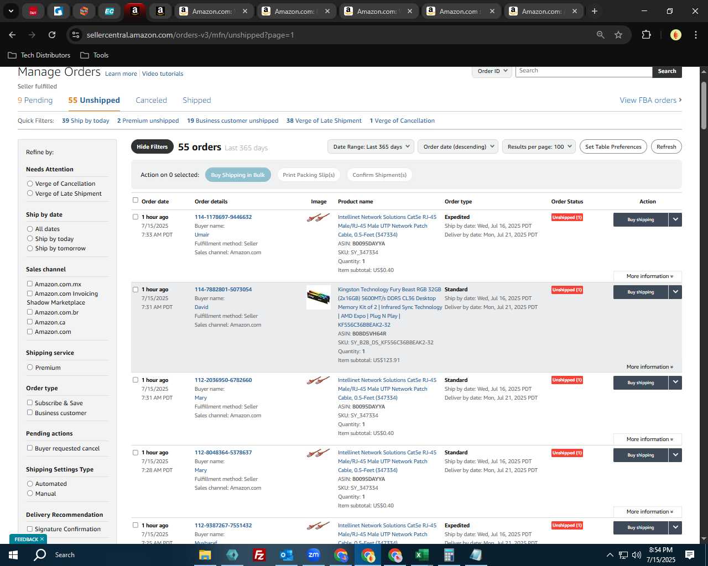708x566 pixels.
Task: Open Outlook from the taskbar
Action: click(286, 555)
